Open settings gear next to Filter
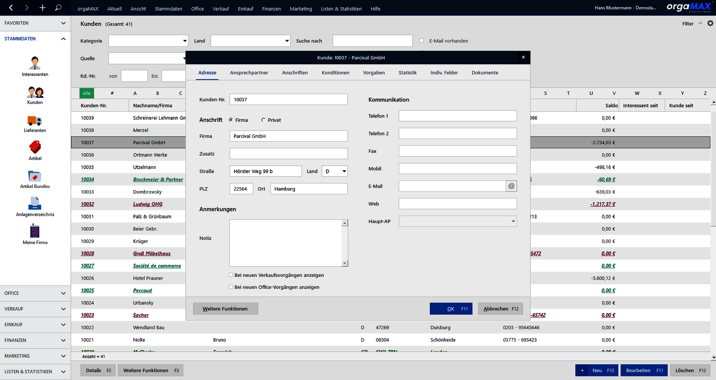The image size is (716, 380). point(710,23)
